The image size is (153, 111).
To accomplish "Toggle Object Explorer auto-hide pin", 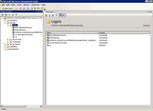I will pyautogui.click(x=39, y=11).
